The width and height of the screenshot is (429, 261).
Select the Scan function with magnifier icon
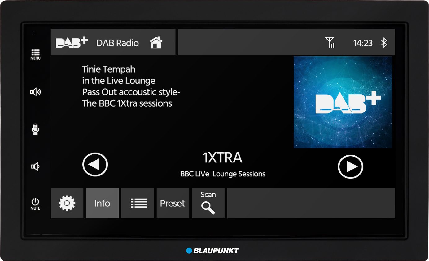(x=208, y=203)
